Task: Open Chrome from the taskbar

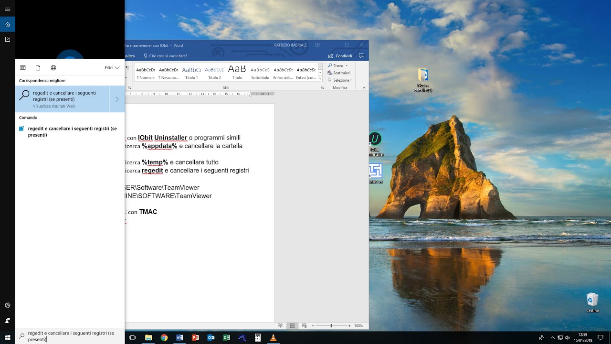Action: tap(164, 337)
